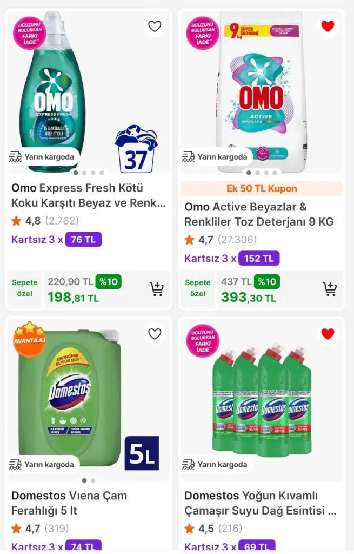Tap the pink price-match badge on Omo Active

203,34
